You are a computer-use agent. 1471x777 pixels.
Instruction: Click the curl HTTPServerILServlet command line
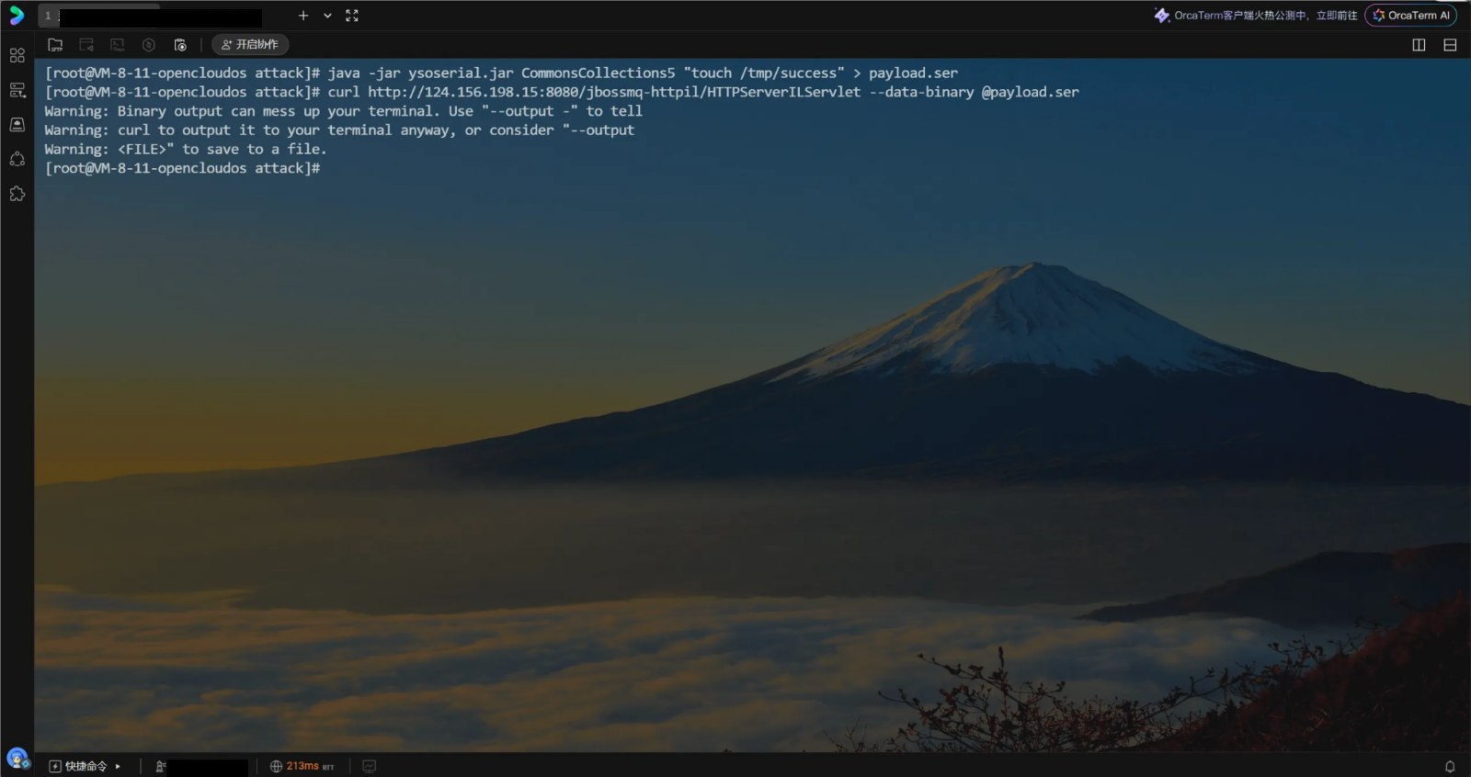[562, 92]
